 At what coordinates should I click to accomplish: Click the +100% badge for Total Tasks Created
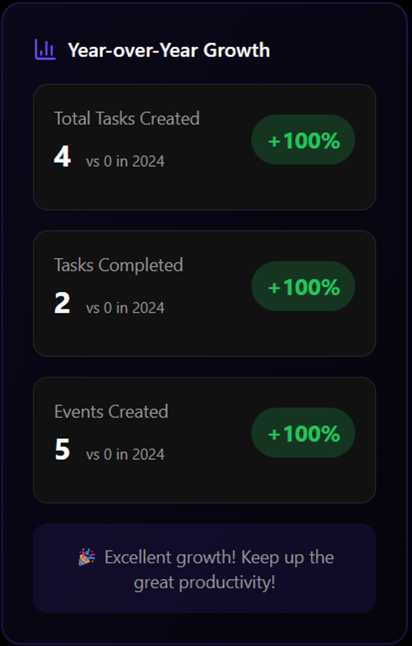pyautogui.click(x=303, y=140)
